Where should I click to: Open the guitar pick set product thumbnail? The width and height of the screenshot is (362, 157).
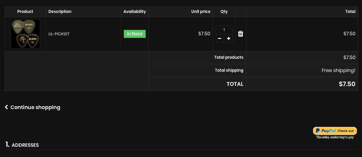[25, 34]
